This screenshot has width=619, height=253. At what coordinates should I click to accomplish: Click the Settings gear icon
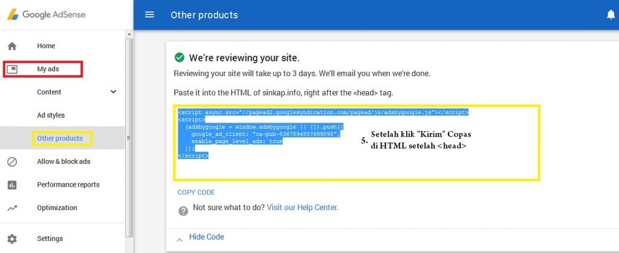pyautogui.click(x=12, y=239)
